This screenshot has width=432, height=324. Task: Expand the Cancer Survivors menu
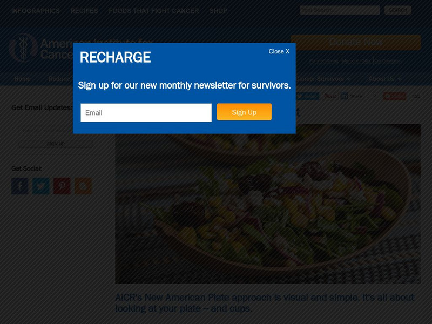click(322, 79)
